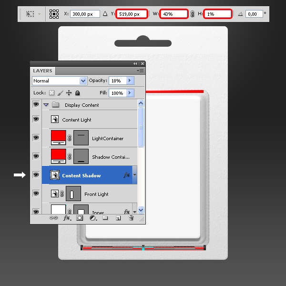The image size is (286, 286).
Task: Open the Layers panel options menu
Action: (x=141, y=71)
